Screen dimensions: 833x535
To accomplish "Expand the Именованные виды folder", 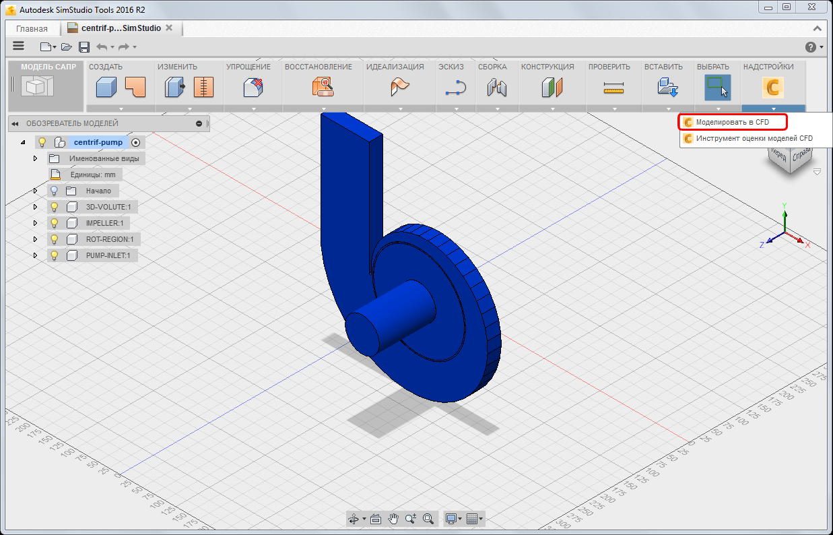I will coord(35,158).
